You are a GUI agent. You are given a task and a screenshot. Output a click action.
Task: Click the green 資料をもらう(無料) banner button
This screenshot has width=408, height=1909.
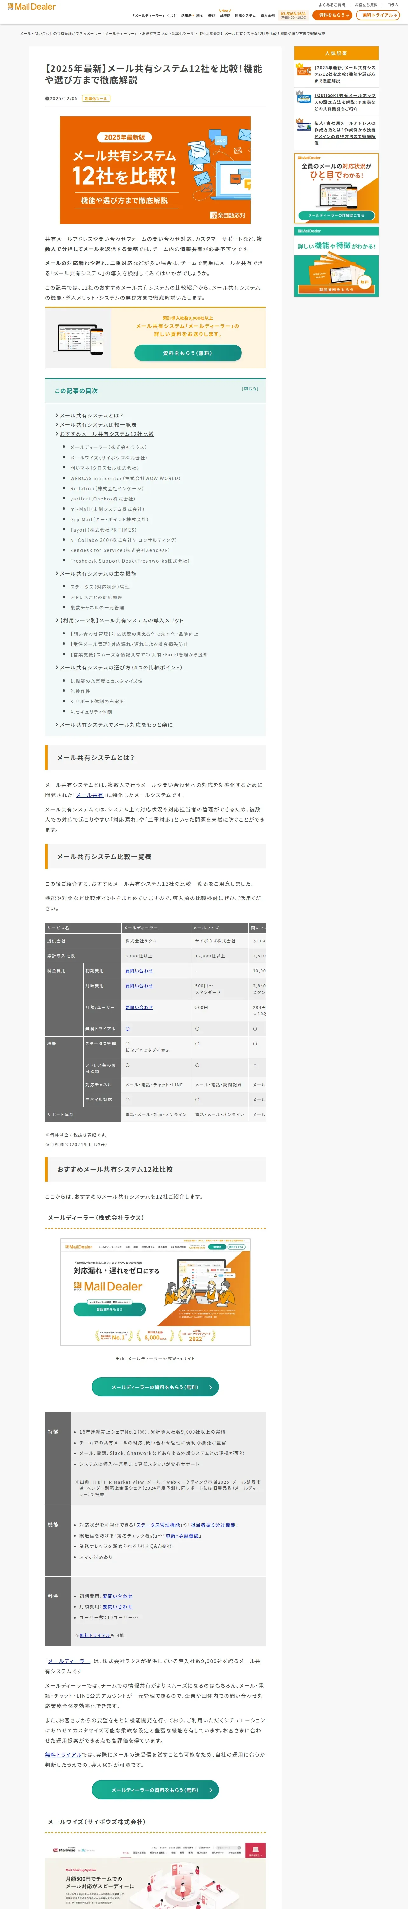(x=187, y=353)
